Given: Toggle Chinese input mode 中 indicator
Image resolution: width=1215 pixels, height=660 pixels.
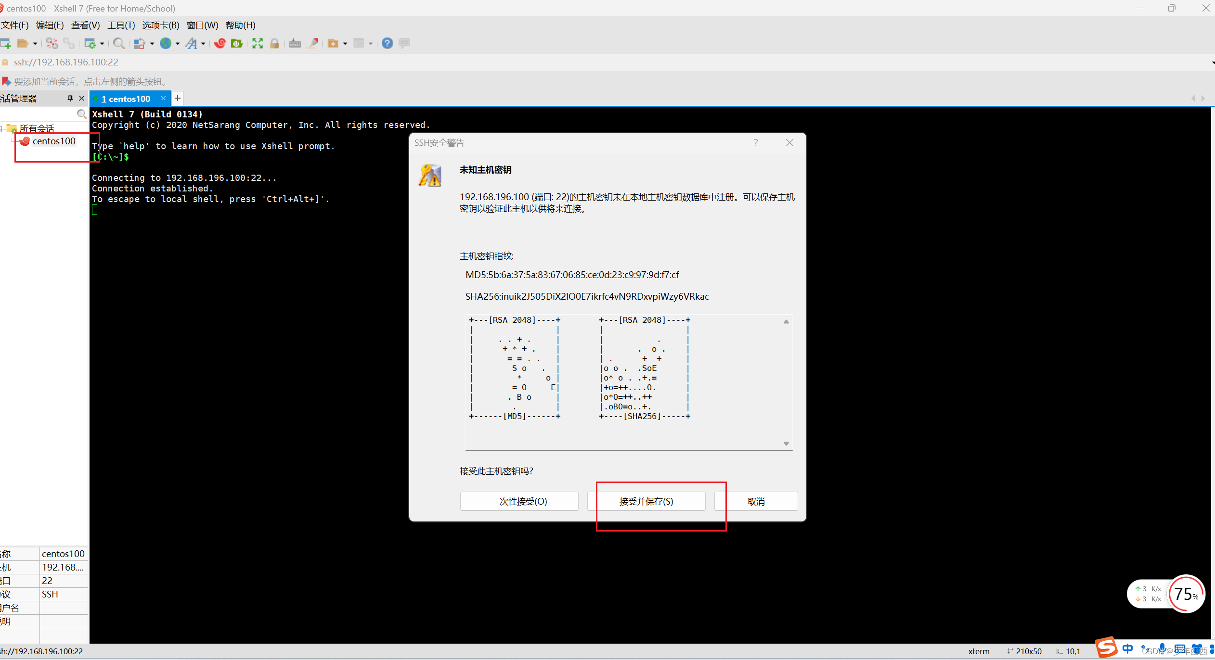Looking at the screenshot, I should click(x=1128, y=648).
